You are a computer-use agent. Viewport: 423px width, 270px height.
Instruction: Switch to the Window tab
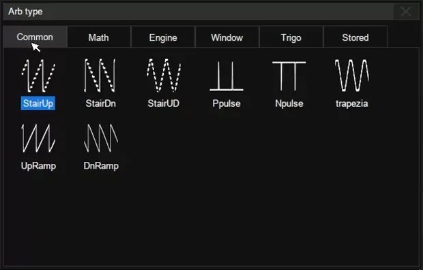click(227, 37)
